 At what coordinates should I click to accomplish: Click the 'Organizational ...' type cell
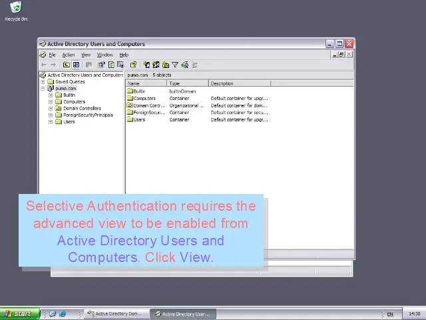click(186, 105)
